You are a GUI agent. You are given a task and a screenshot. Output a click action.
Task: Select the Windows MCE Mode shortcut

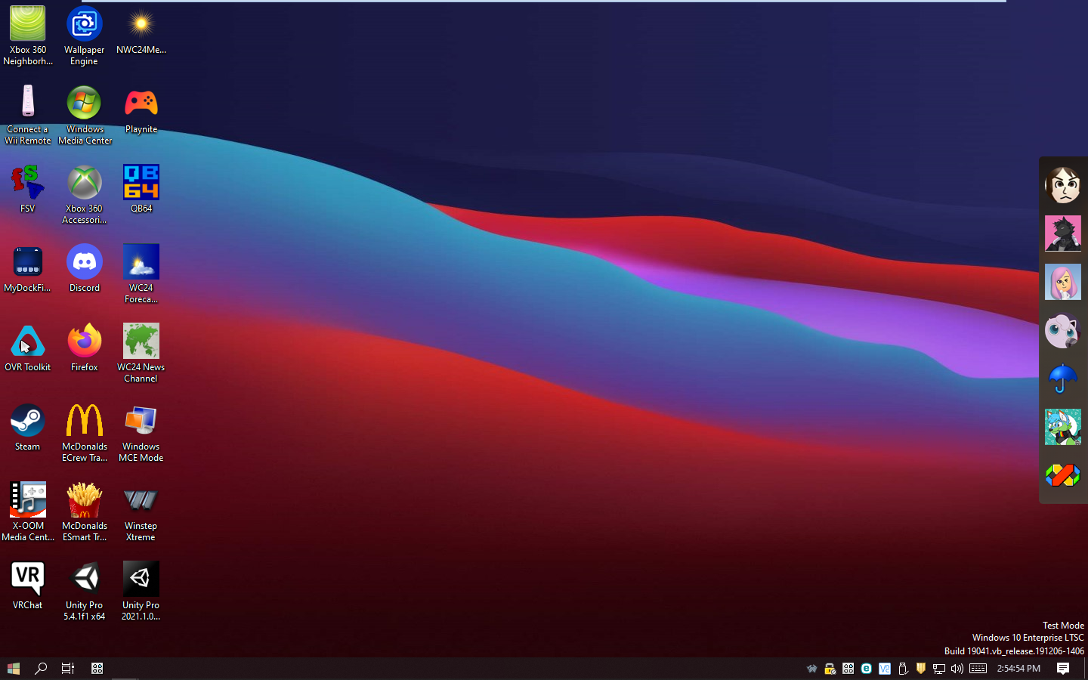click(141, 432)
